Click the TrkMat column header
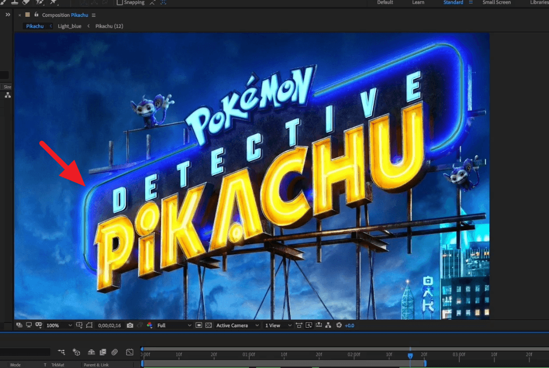Screen dimensions: 549x368 tap(58, 365)
